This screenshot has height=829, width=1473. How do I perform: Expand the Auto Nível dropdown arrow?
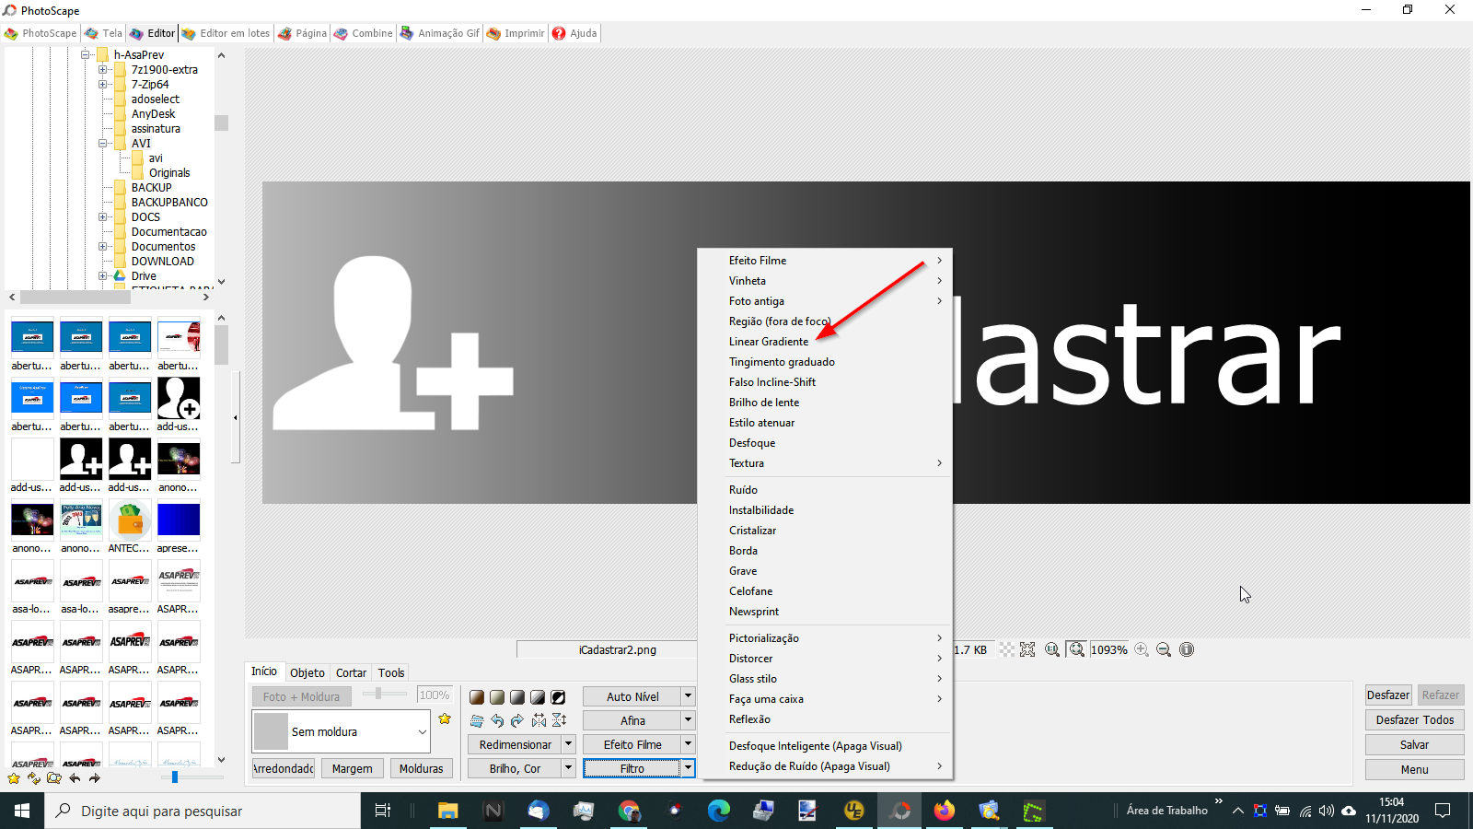pos(688,696)
